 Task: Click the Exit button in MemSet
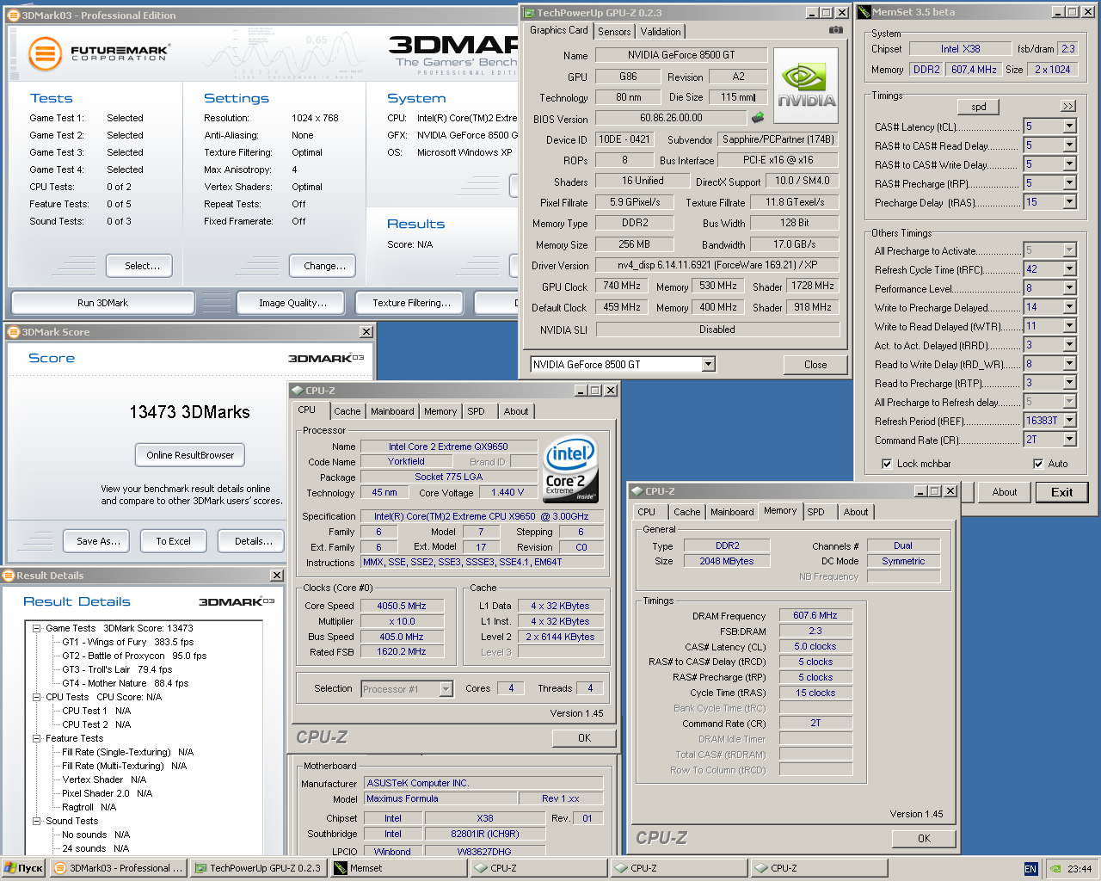tap(1061, 492)
